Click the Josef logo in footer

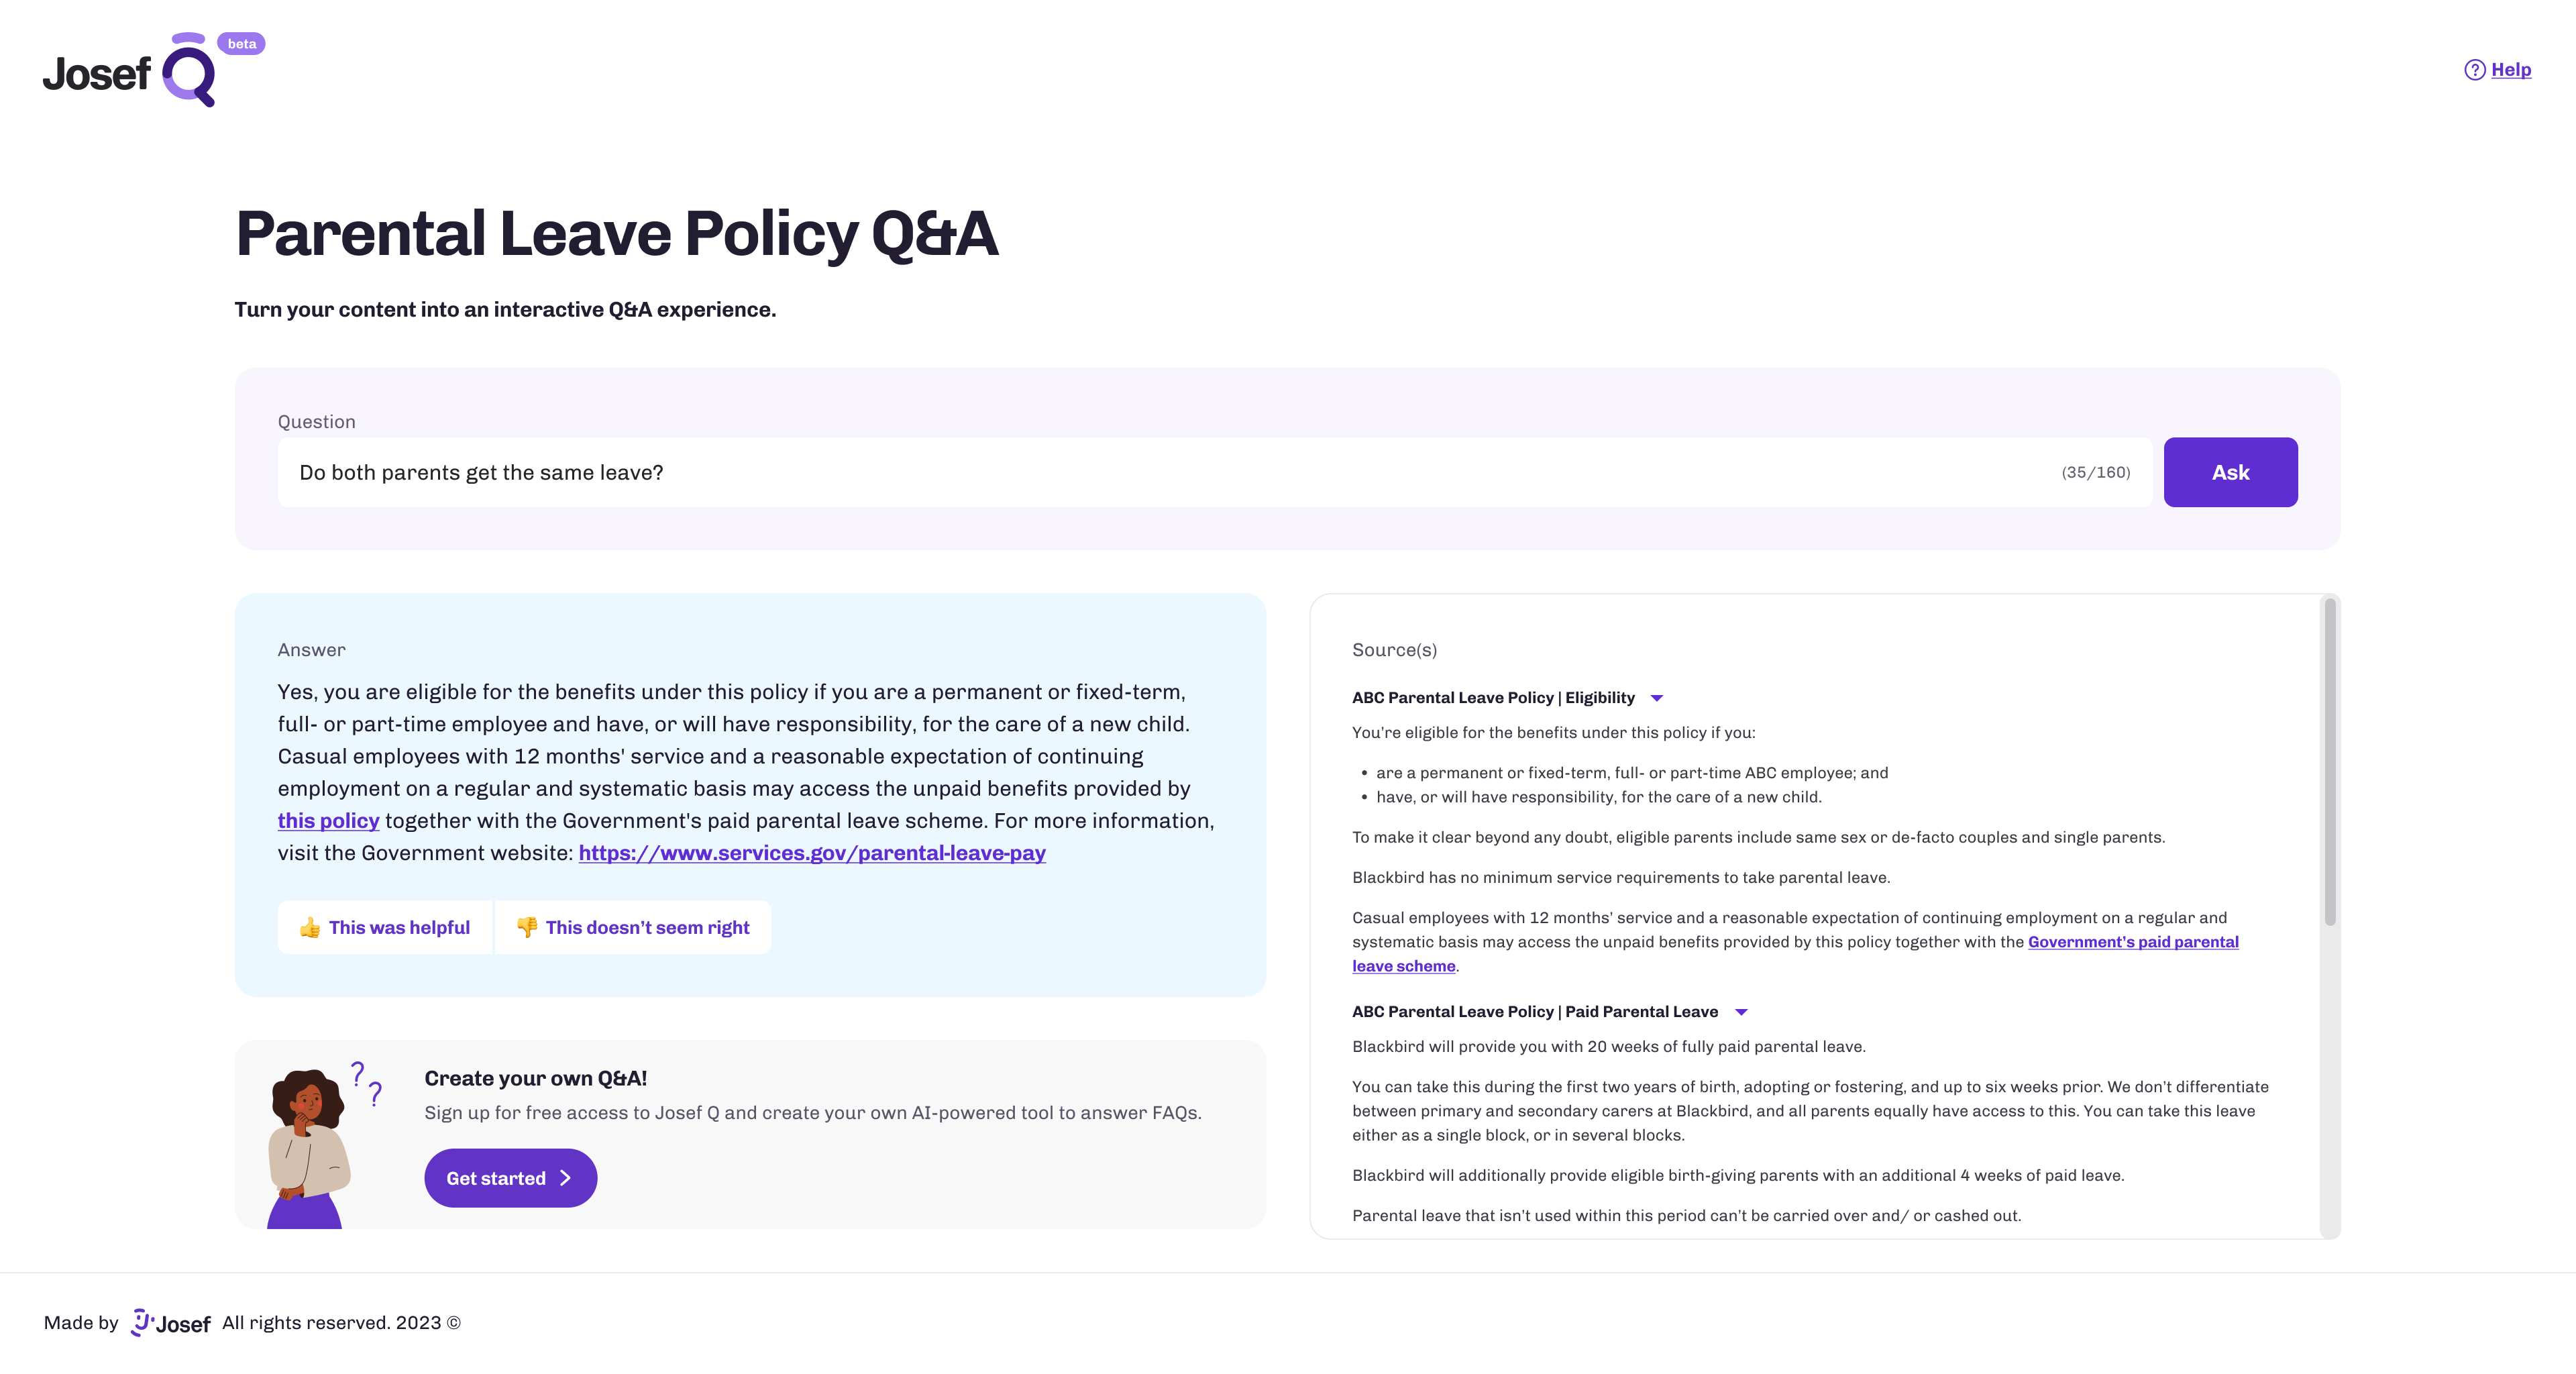pos(171,1323)
